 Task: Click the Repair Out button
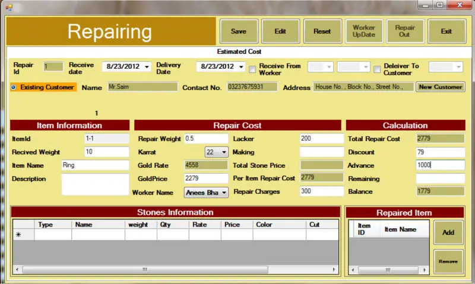pyautogui.click(x=405, y=31)
